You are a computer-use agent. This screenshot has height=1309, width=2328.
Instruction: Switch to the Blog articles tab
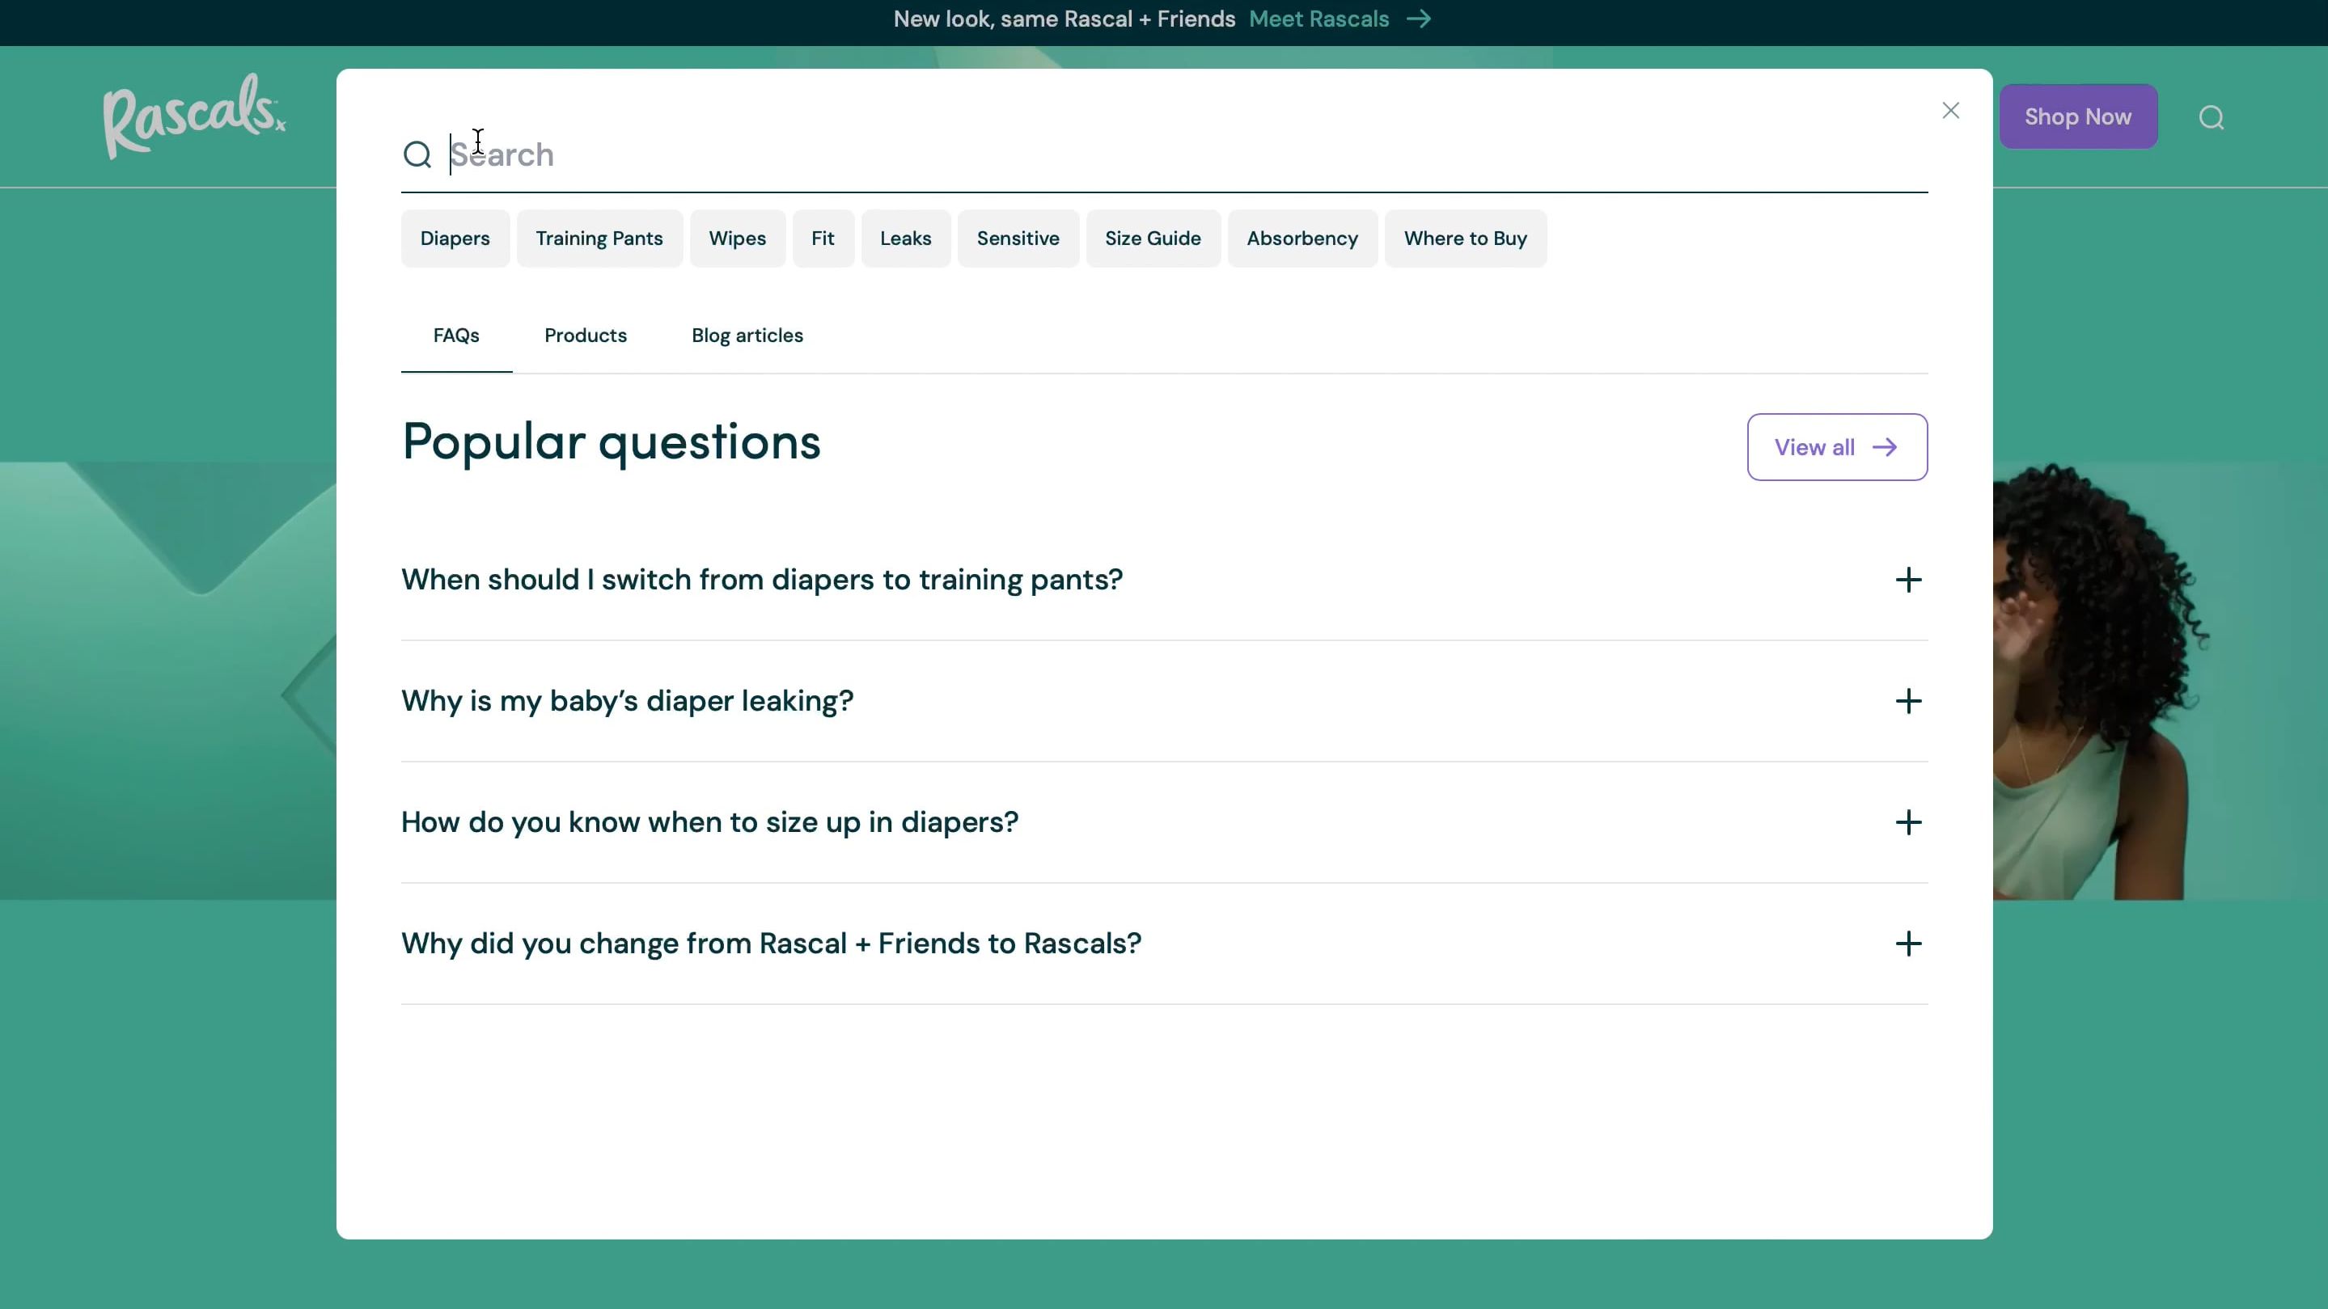(x=747, y=336)
